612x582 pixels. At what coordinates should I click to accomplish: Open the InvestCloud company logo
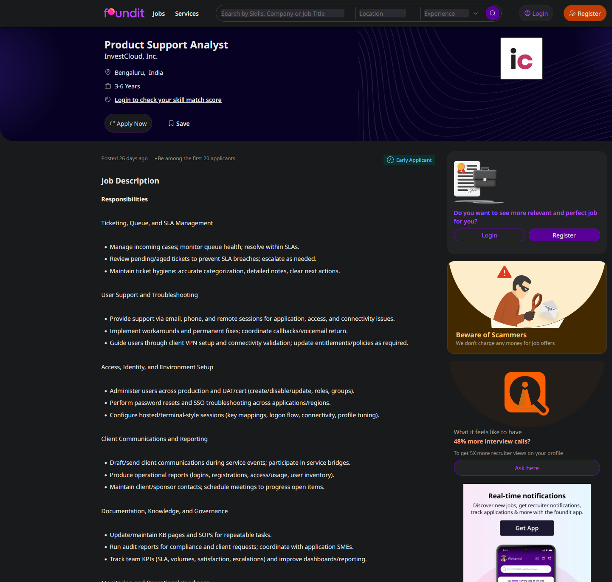click(x=521, y=59)
